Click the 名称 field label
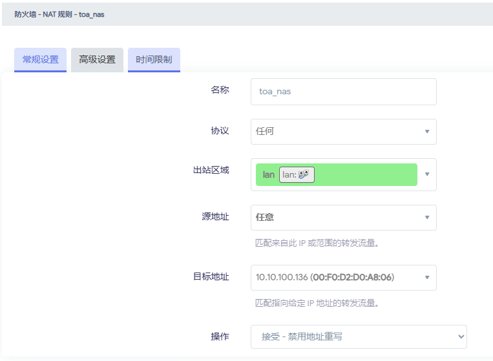This screenshot has height=361, width=493. [220, 90]
